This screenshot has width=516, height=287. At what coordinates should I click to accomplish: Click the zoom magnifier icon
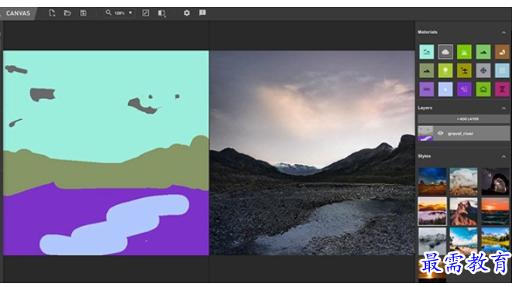coord(109,13)
